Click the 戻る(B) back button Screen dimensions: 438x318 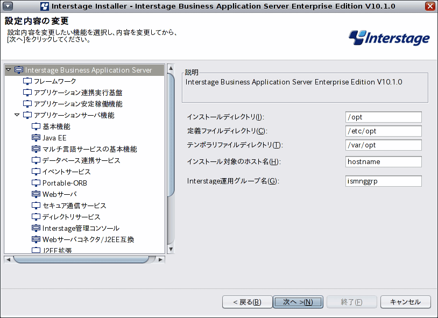[247, 302]
